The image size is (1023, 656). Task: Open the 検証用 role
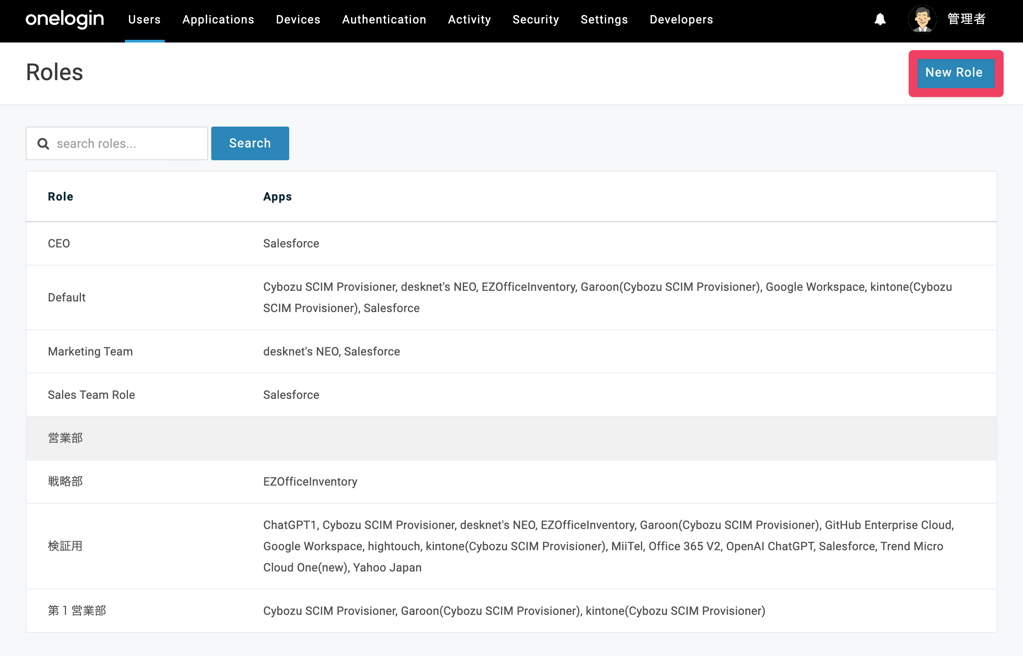[x=65, y=546]
